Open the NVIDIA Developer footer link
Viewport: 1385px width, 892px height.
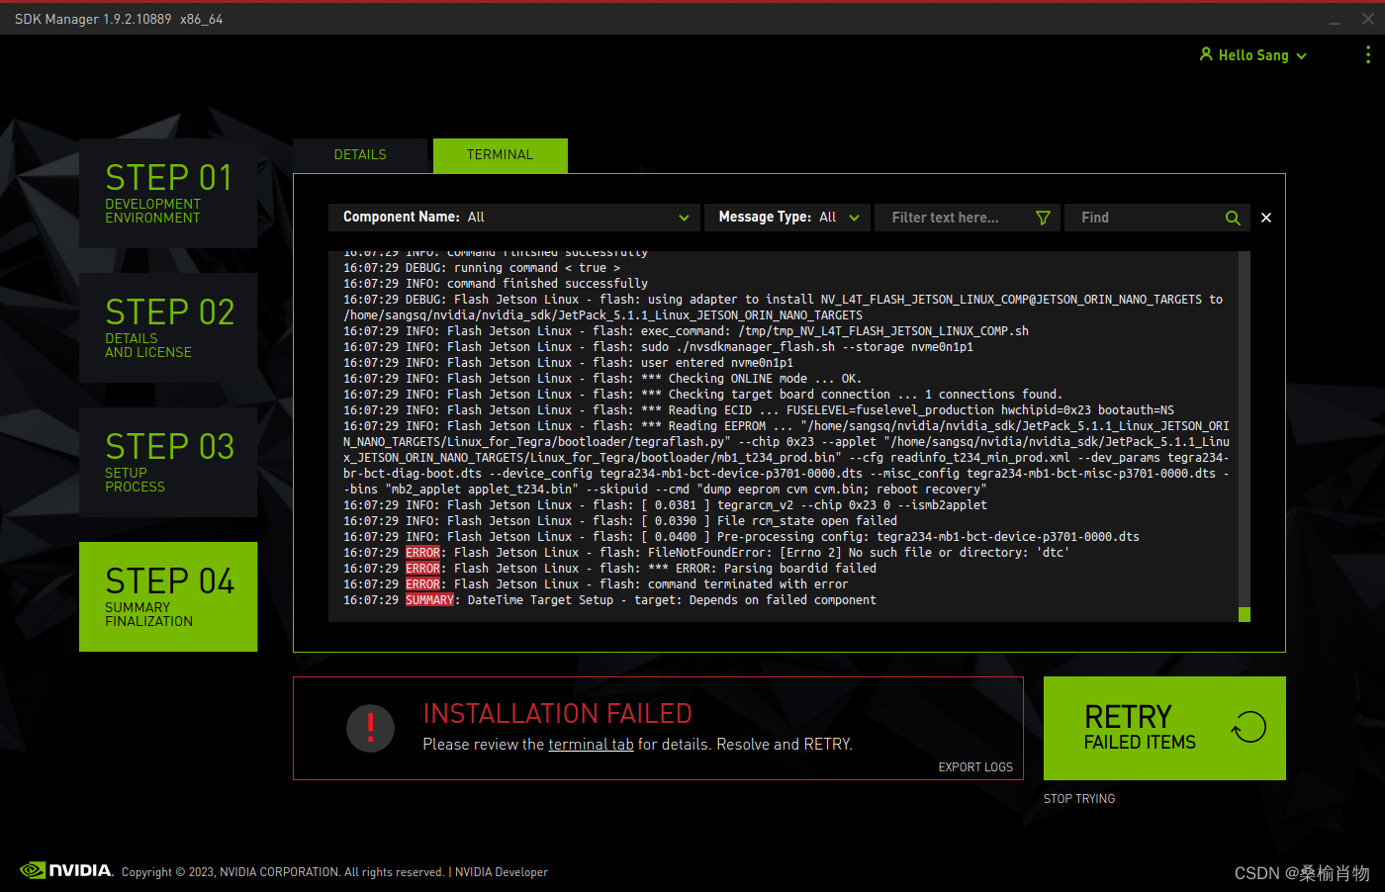pos(501,871)
